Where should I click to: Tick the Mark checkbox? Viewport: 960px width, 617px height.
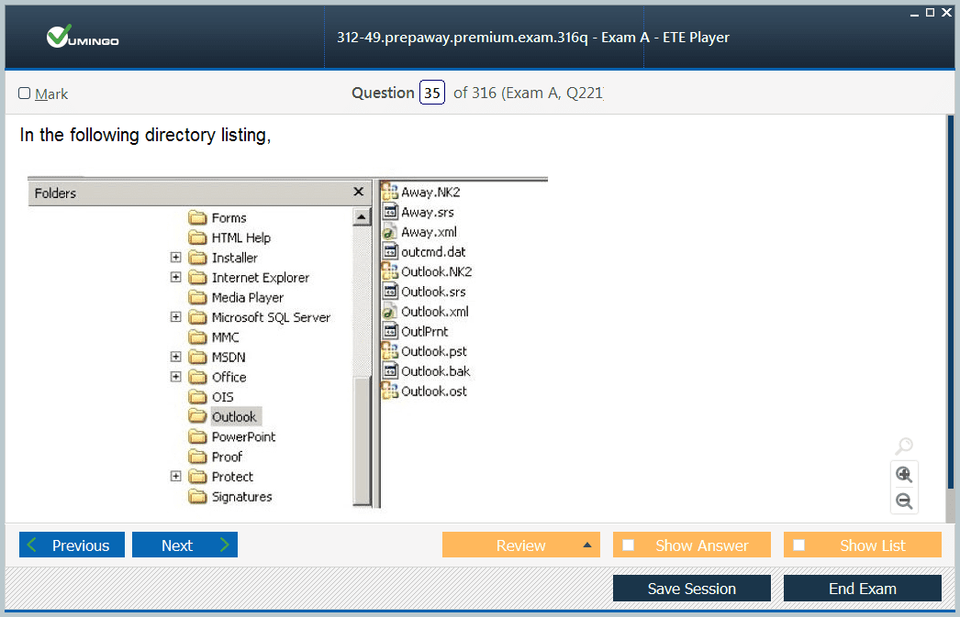point(25,93)
